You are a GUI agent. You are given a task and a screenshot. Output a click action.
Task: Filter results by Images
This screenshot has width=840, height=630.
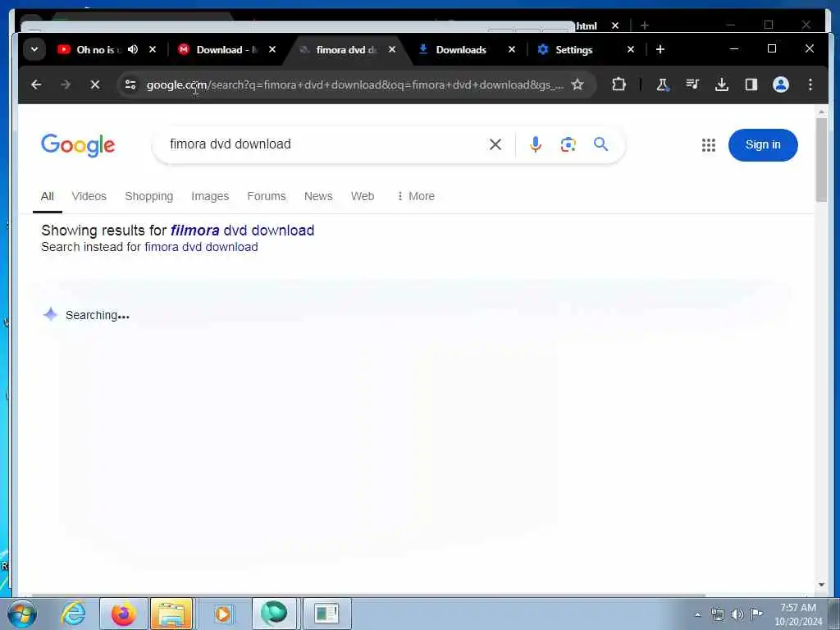tap(210, 196)
